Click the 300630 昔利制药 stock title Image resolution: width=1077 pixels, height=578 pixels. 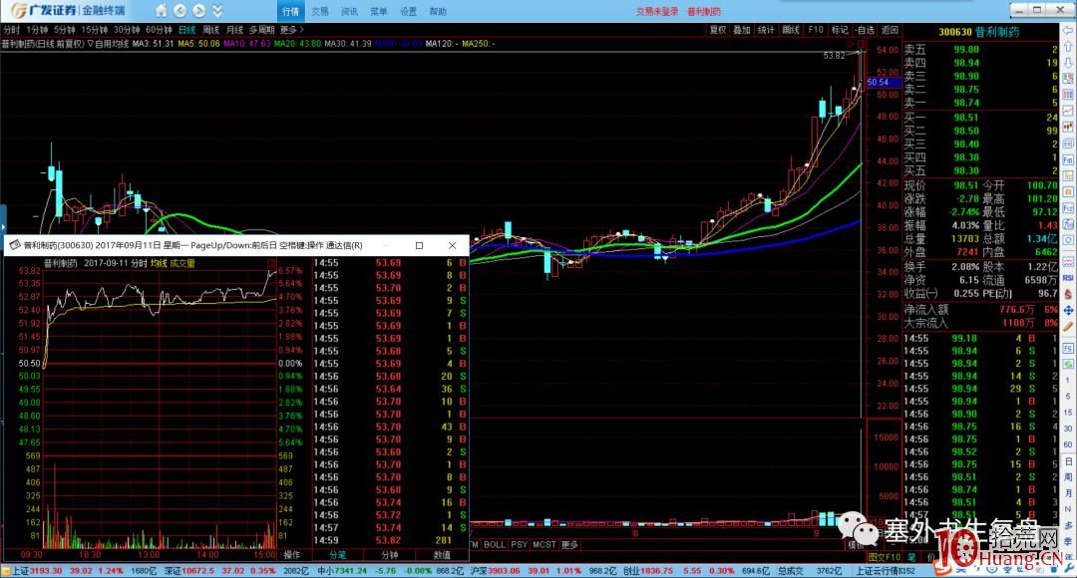coord(979,32)
